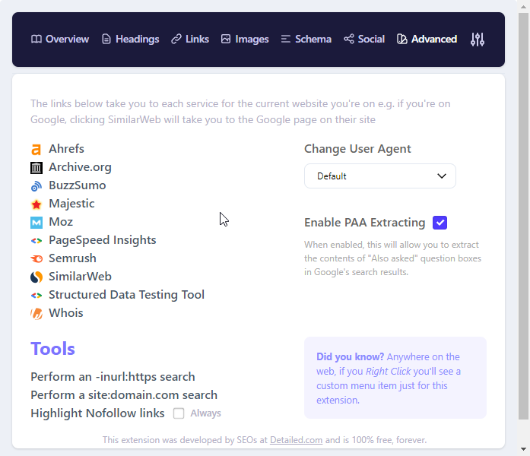Viewport: 530px width, 456px height.
Task: Click the SimilarWeb logo icon
Action: point(36,277)
